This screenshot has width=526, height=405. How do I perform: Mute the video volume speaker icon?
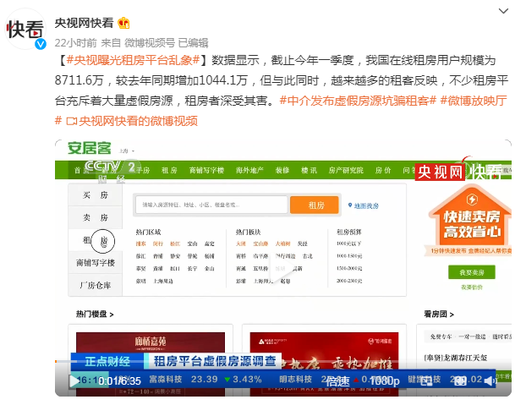[490, 380]
